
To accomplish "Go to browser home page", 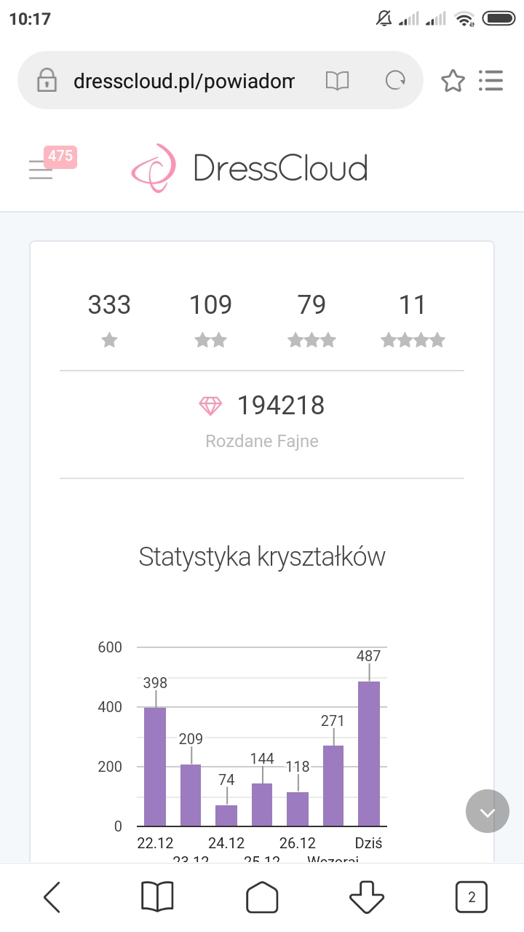I will click(x=262, y=897).
